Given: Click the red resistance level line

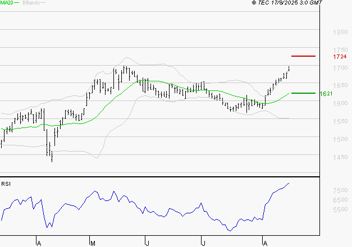Looking at the screenshot, I should (x=303, y=56).
